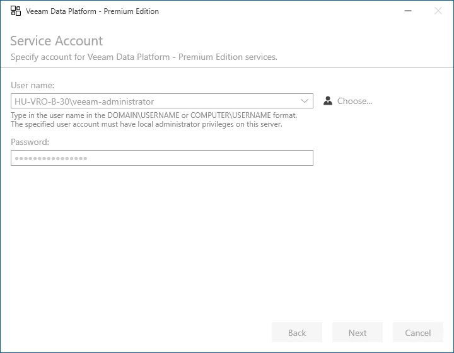Click the Veeam app icon in title bar
454x353 pixels.
(16, 11)
